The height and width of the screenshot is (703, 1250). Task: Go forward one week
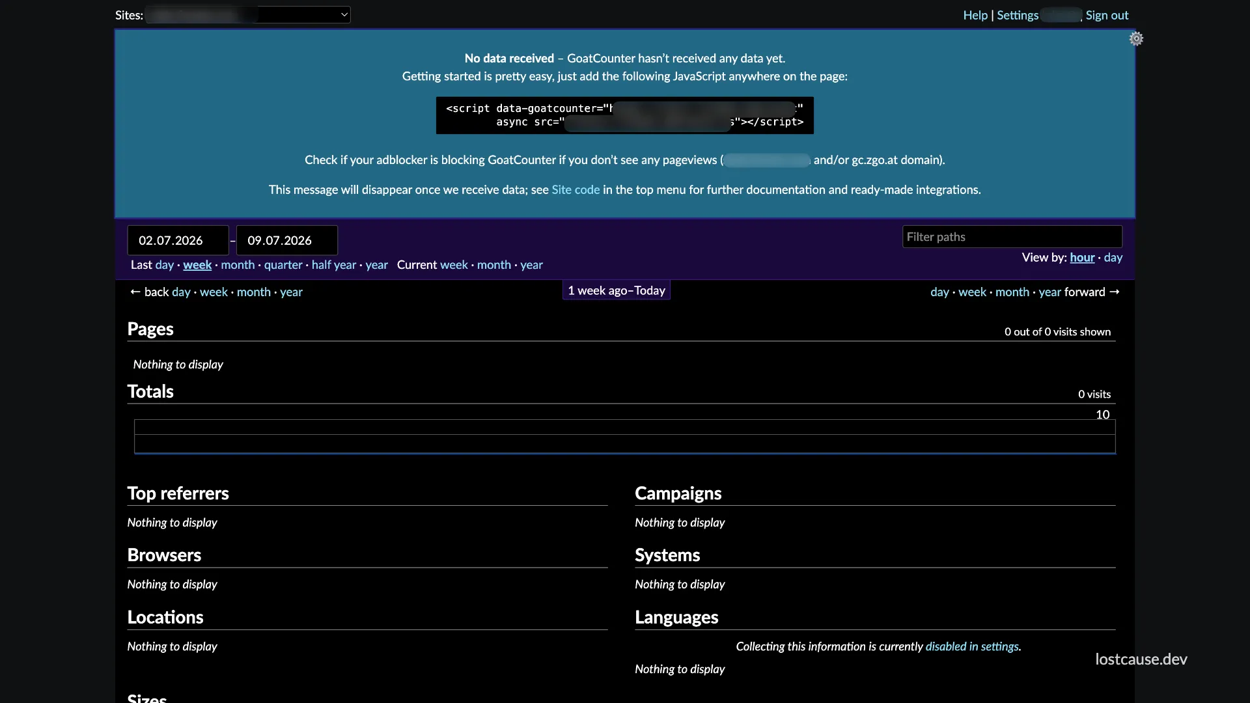coord(972,292)
